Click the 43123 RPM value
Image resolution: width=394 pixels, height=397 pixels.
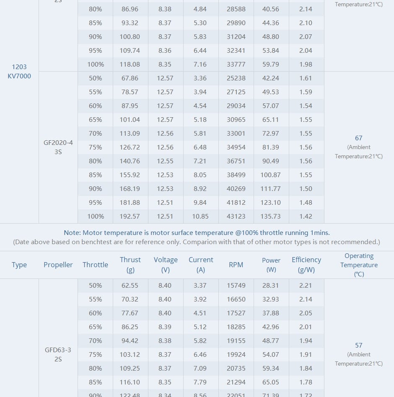click(x=236, y=216)
